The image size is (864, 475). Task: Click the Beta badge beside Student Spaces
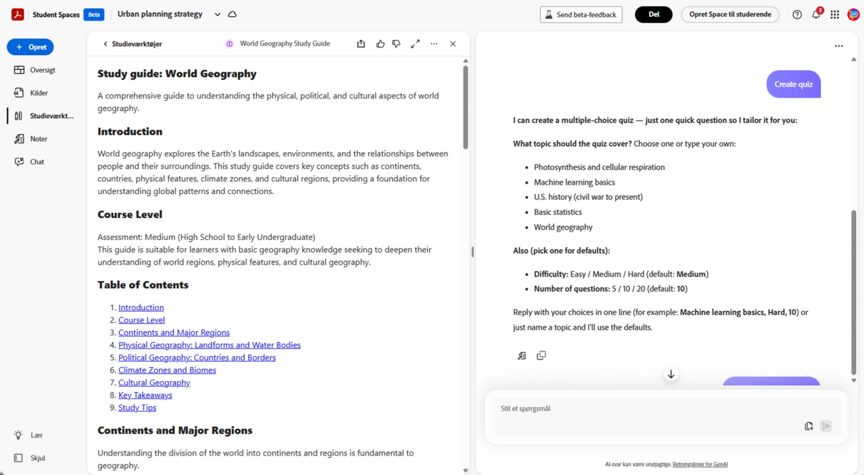pos(94,14)
